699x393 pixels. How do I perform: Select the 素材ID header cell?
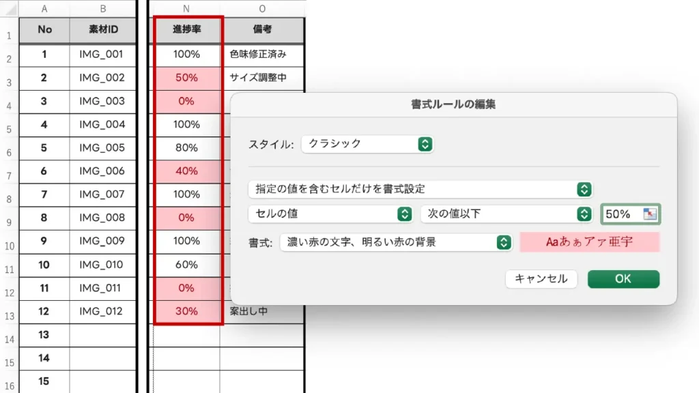pyautogui.click(x=102, y=30)
